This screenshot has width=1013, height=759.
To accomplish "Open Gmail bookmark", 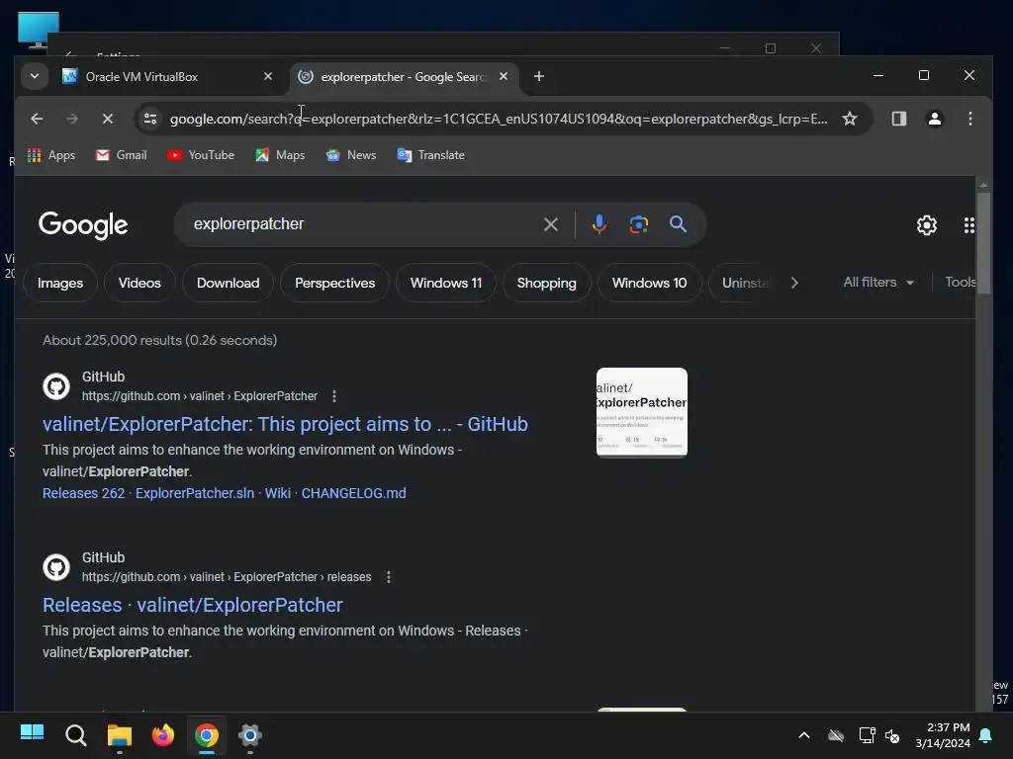I will (x=122, y=155).
